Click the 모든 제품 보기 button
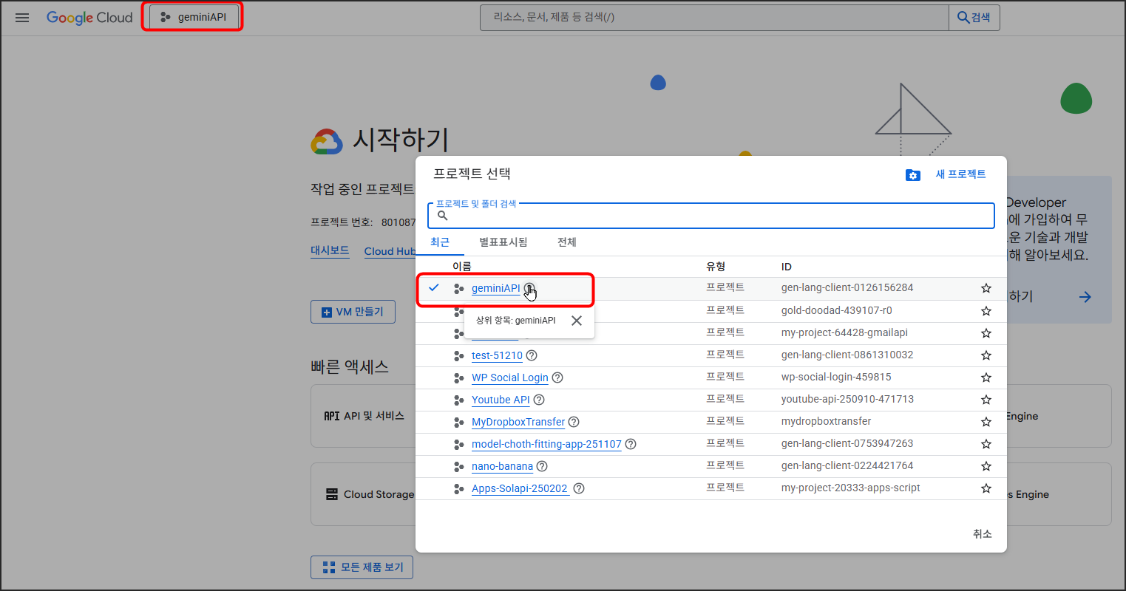 tap(362, 567)
